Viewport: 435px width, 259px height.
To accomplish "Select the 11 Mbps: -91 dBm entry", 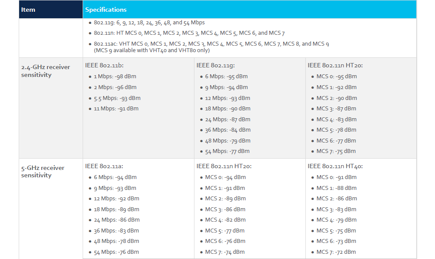I will 116,109.
